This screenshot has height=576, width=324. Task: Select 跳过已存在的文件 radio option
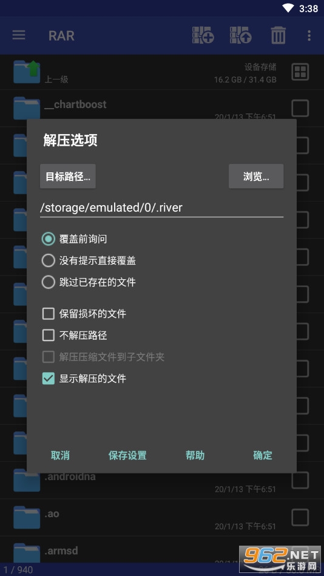[48, 282]
